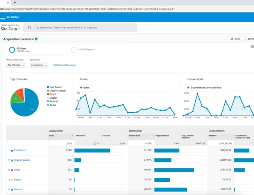This screenshot has height=195, width=254.
Task: Select the Bounce Rate column header
Action: (135, 136)
